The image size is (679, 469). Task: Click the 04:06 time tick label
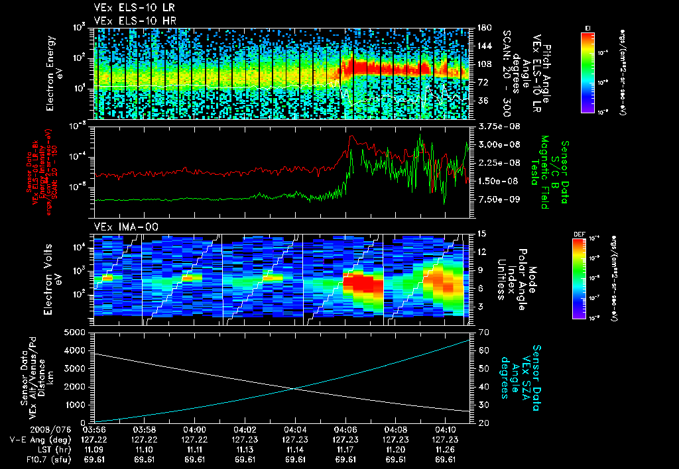[345, 430]
